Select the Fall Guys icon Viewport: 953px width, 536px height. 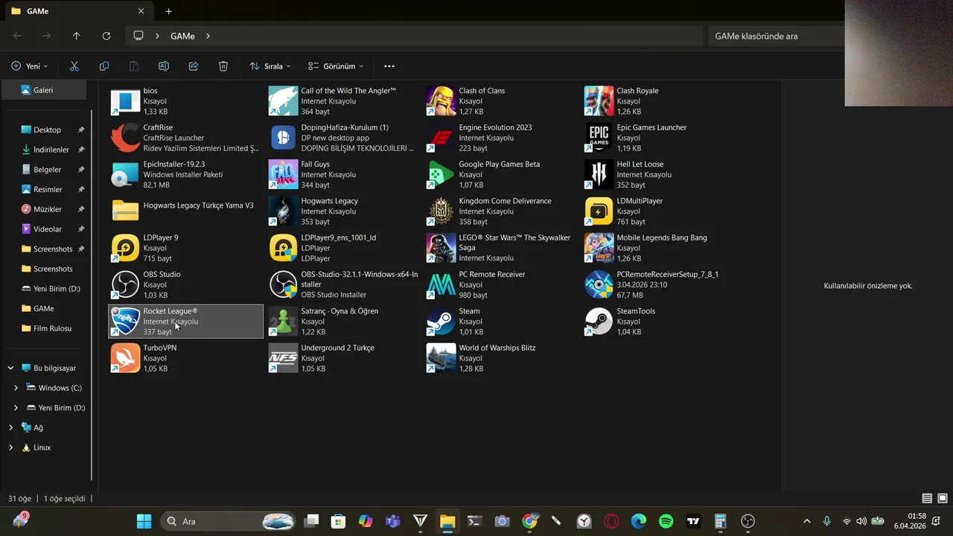click(x=283, y=174)
